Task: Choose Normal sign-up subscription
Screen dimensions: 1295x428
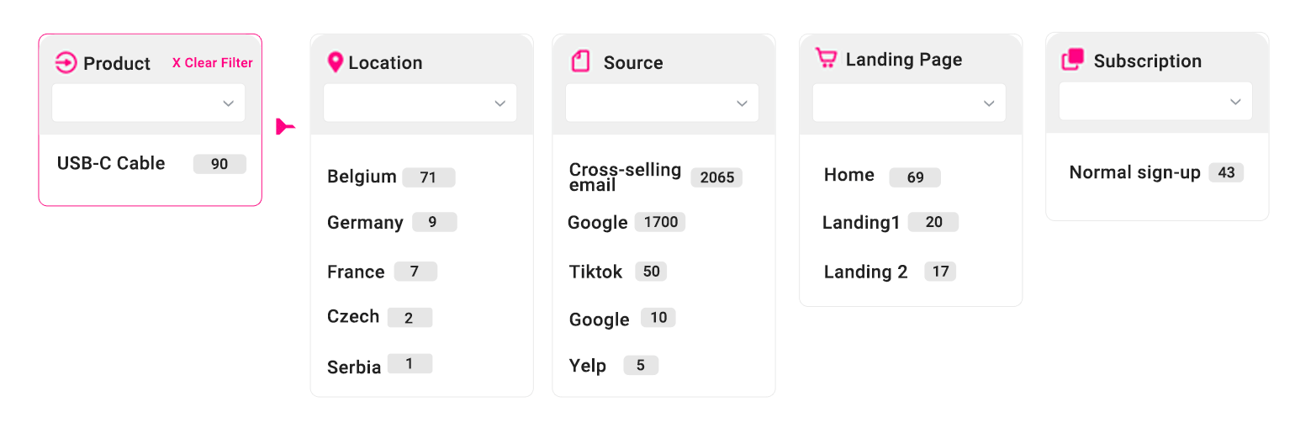Action: tap(1156, 172)
